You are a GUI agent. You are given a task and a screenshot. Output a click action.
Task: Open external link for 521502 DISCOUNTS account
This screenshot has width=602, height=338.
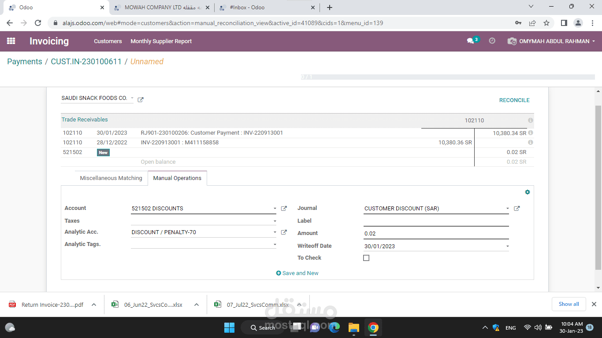[284, 209]
